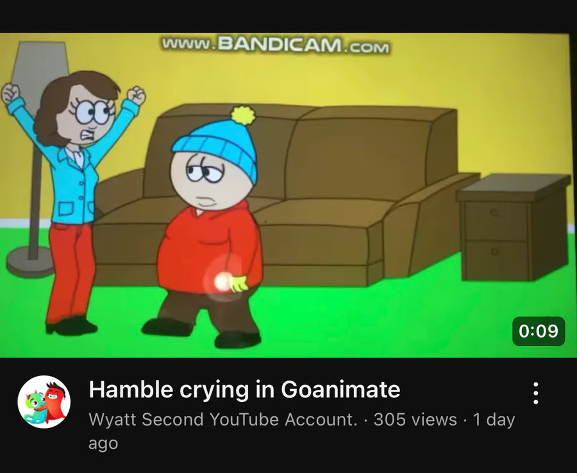
Task: Click the brown side table with drawers
Action: pos(514,227)
